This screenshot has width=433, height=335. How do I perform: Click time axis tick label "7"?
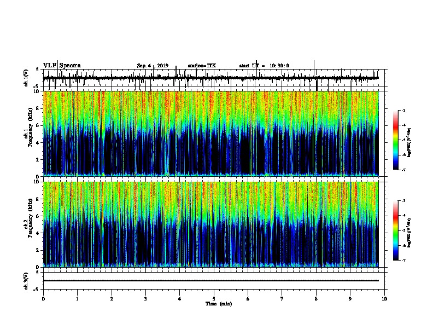click(282, 299)
